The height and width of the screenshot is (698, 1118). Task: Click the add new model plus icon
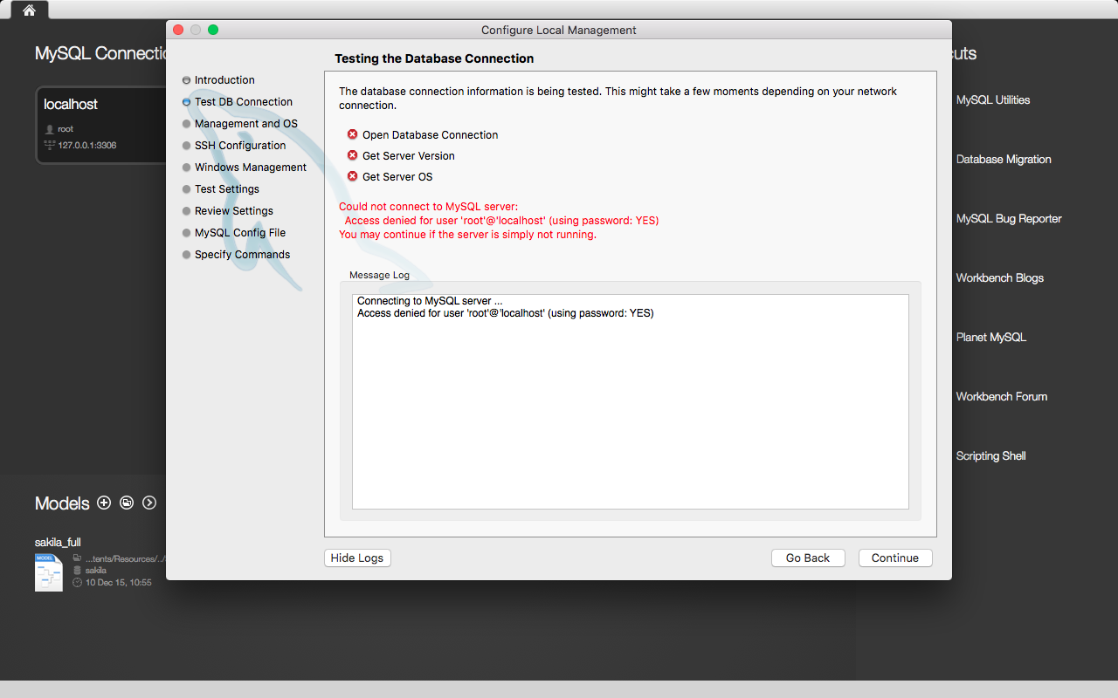click(x=104, y=503)
